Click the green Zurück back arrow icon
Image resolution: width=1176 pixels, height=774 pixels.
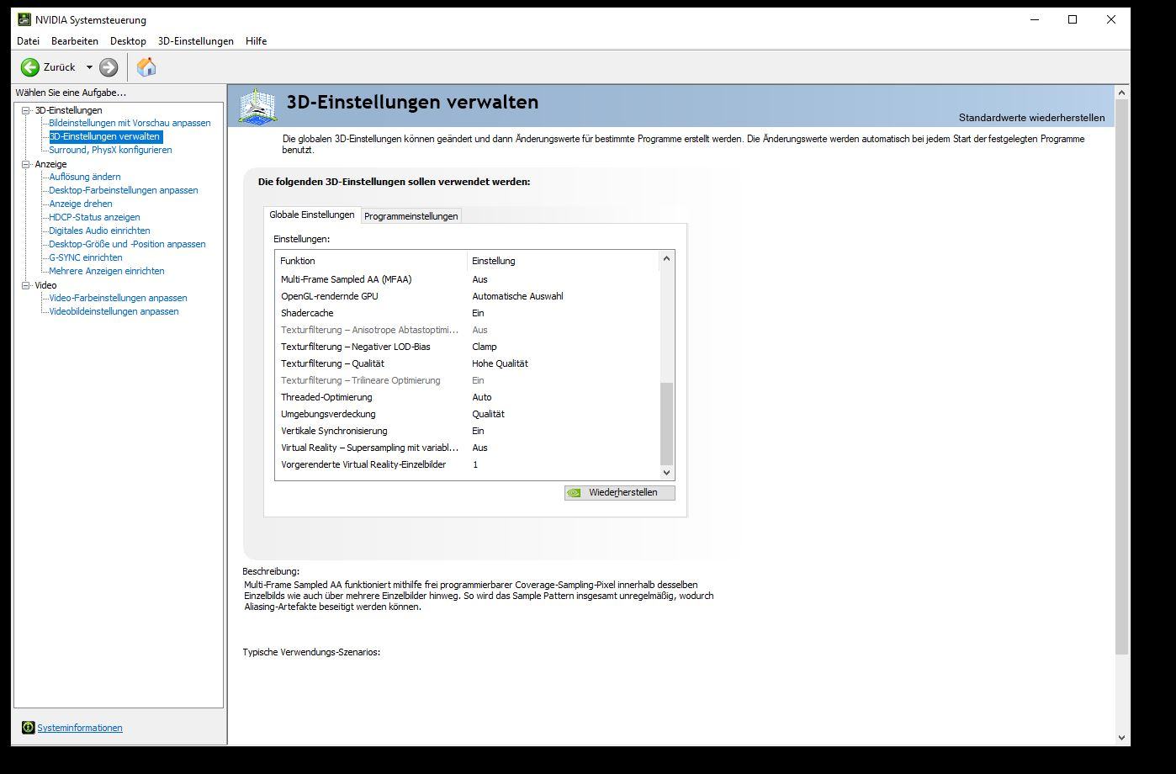coord(30,67)
